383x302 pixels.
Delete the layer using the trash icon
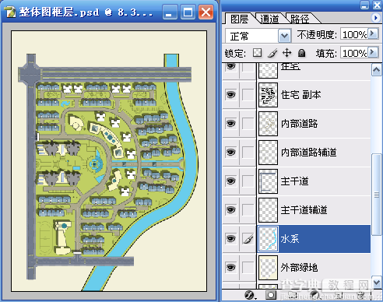tap(360, 295)
